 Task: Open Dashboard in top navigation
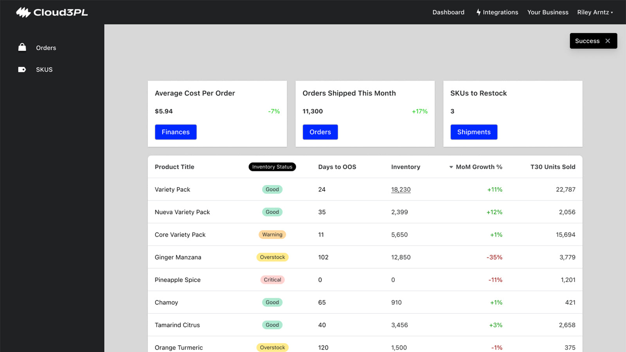coord(448,13)
